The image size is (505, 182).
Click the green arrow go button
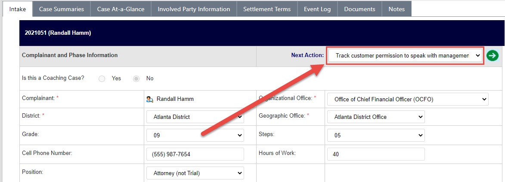[492, 55]
